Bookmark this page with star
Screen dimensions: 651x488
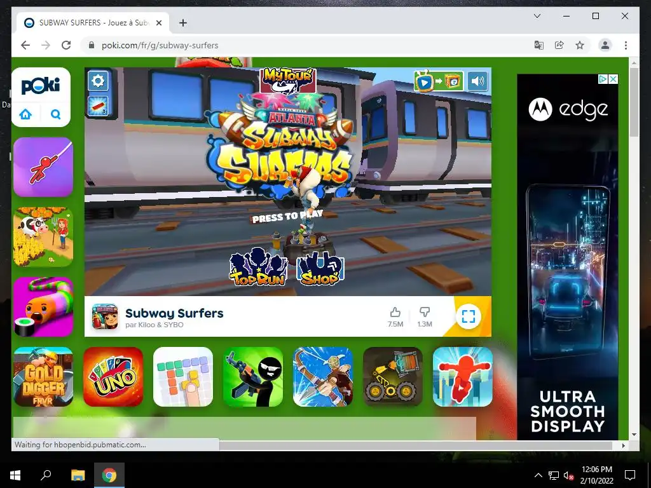click(x=580, y=45)
